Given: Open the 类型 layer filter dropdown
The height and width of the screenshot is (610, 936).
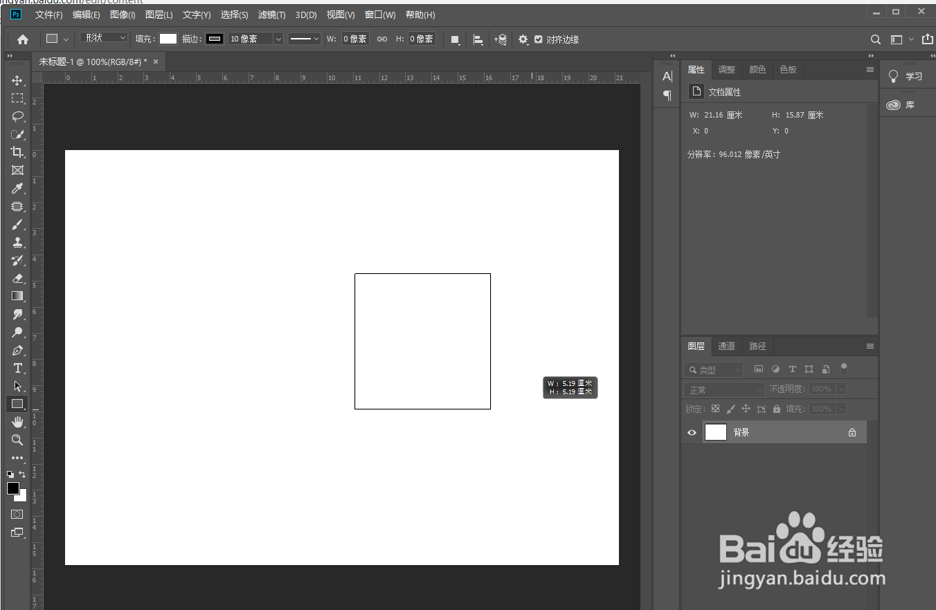Looking at the screenshot, I should pos(713,370).
